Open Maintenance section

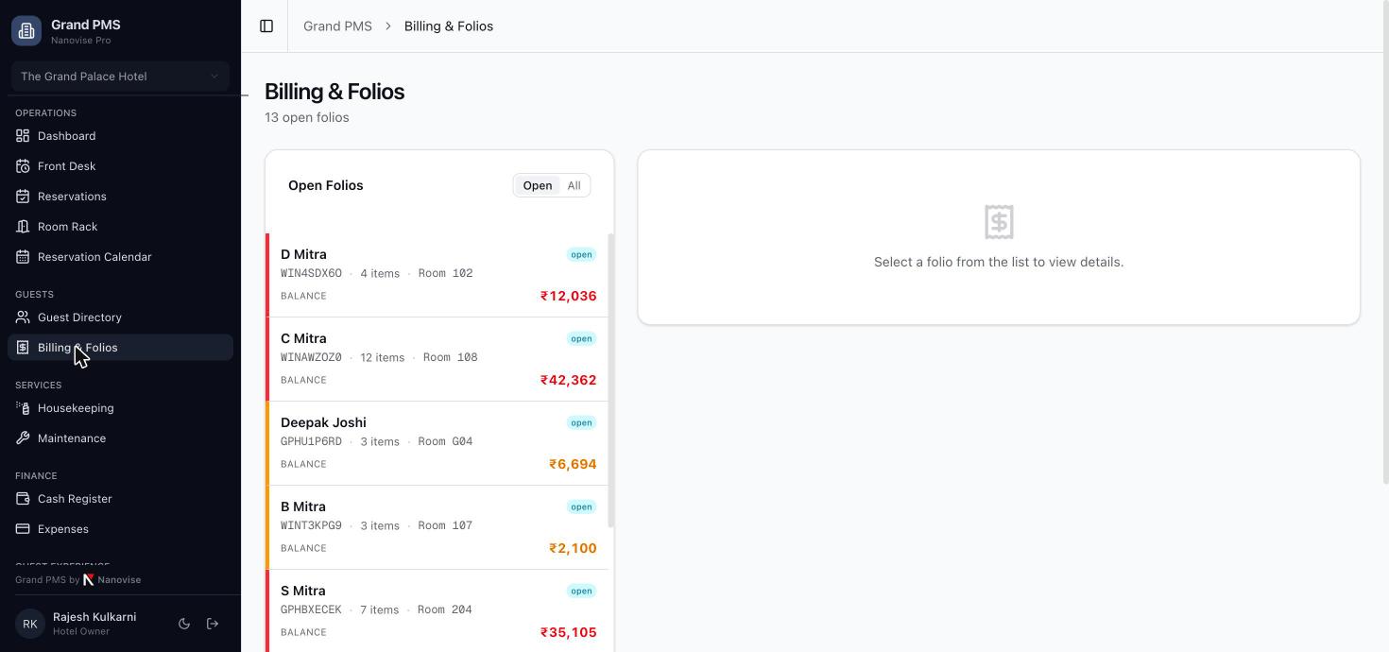pyautogui.click(x=120, y=438)
